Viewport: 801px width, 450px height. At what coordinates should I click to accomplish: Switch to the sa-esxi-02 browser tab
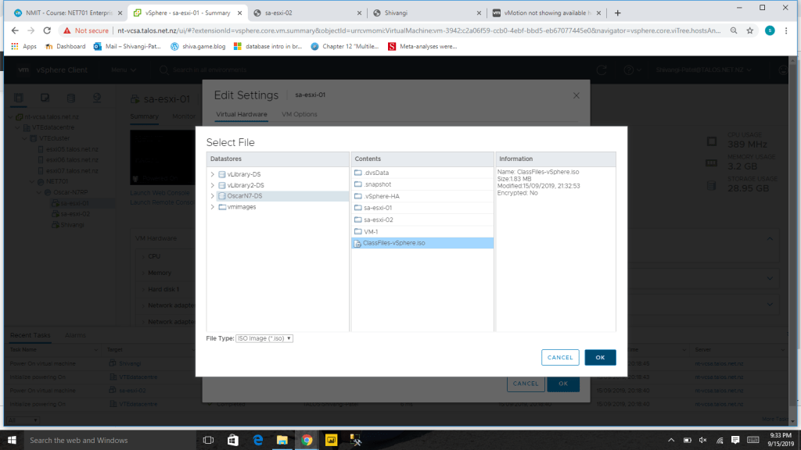309,12
